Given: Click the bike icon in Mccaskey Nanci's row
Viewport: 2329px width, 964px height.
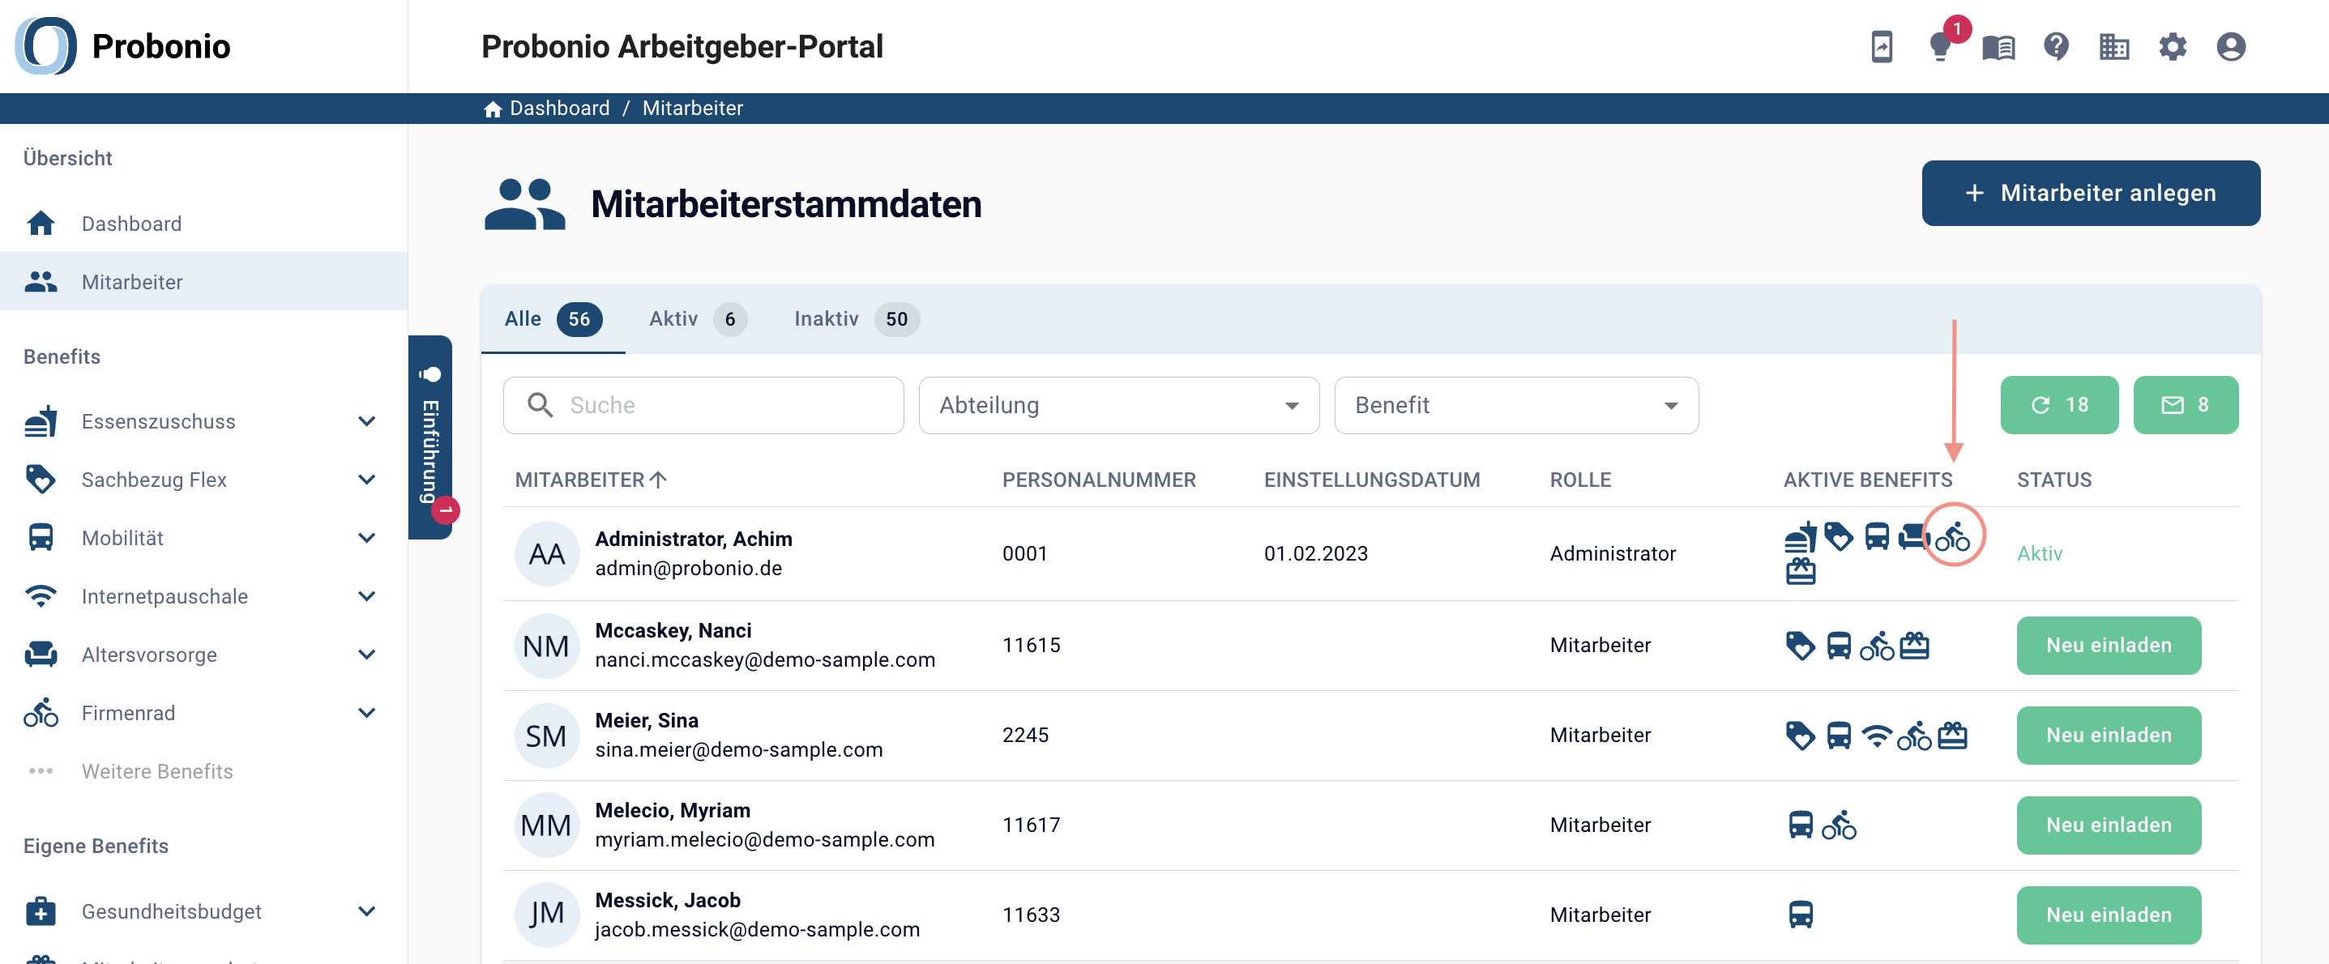Looking at the screenshot, I should [x=1876, y=645].
